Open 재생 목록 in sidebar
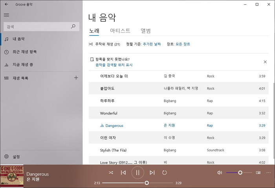This screenshot has width=275, height=188. (37, 78)
